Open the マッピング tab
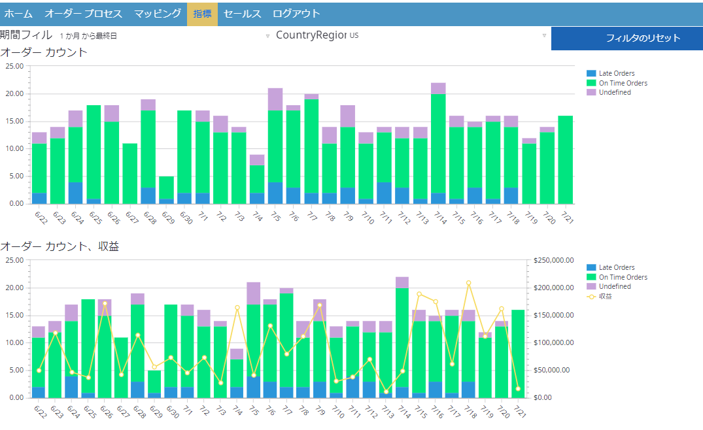Viewport: 703px width, 430px height. [x=158, y=14]
